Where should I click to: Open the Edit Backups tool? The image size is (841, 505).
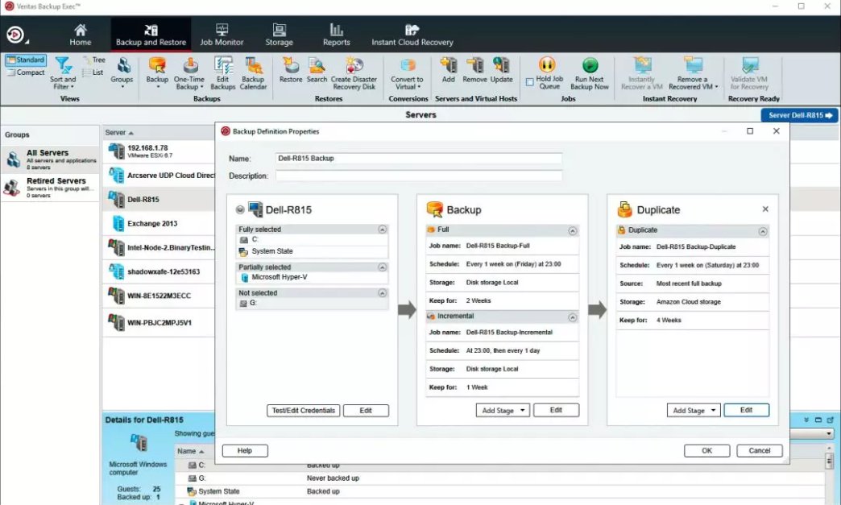pyautogui.click(x=223, y=67)
